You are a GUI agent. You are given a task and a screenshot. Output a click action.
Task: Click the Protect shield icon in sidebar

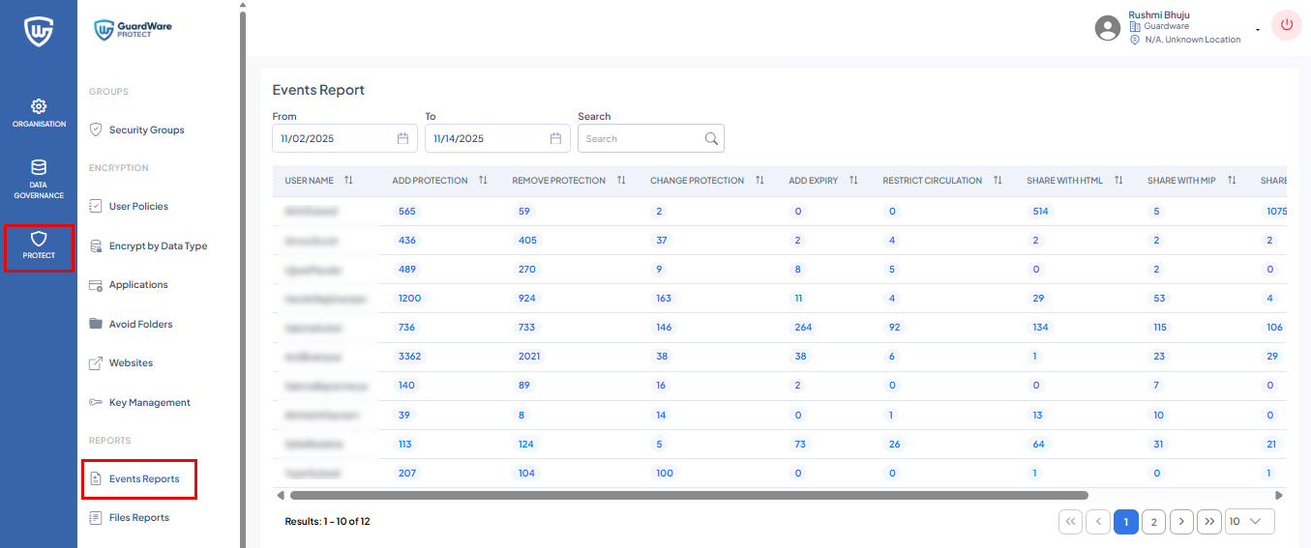click(39, 239)
